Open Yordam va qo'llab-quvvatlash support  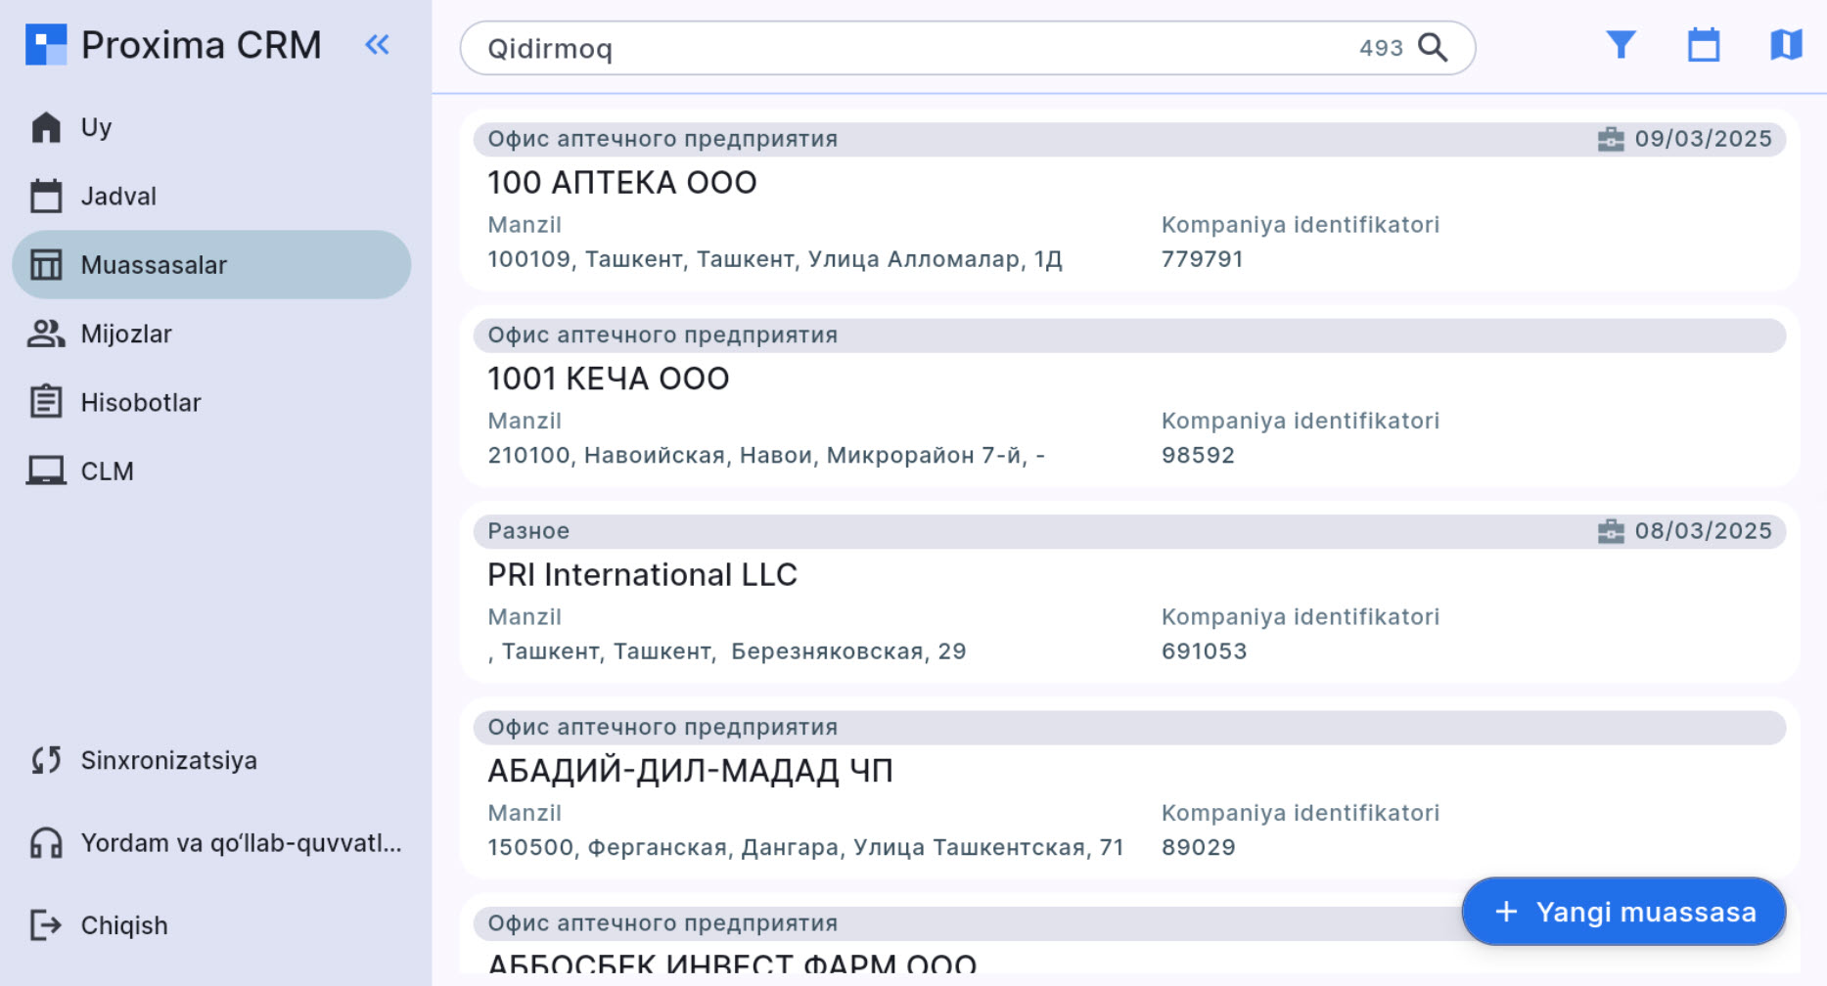click(x=240, y=843)
